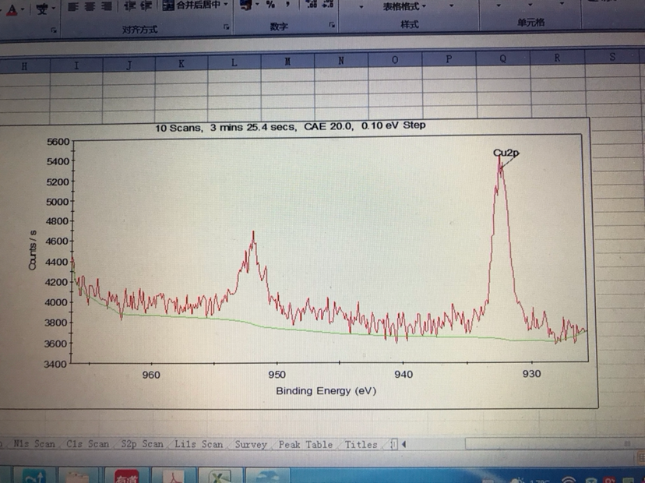Click the 4400 y-axis label

tap(56, 262)
